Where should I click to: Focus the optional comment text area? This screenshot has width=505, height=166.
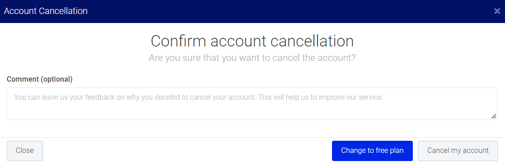point(252,104)
